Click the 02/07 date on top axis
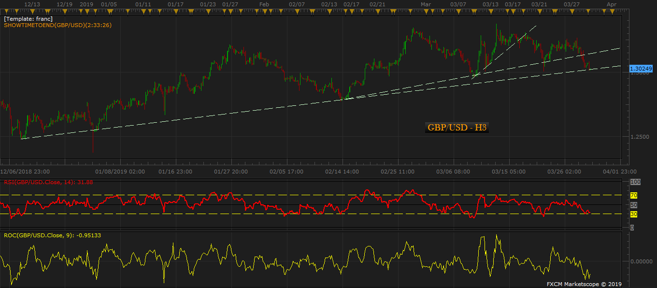This screenshot has width=657, height=288. click(x=297, y=4)
